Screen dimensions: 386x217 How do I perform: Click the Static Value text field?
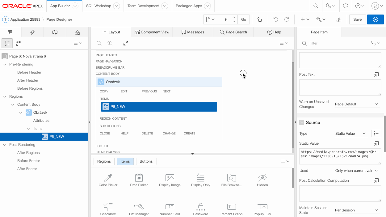click(x=340, y=156)
